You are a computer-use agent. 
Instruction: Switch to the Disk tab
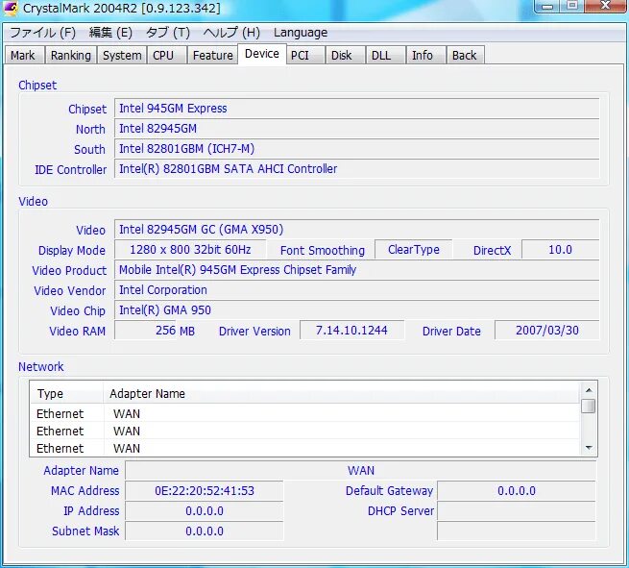click(x=345, y=55)
